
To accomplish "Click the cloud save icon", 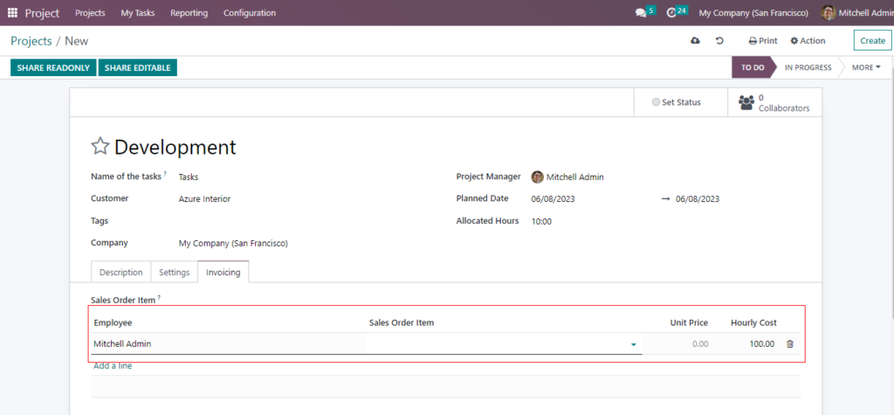I will (695, 41).
